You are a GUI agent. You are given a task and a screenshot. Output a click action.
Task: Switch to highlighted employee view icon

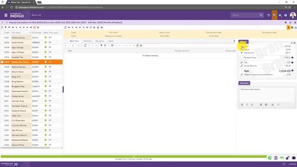click(x=289, y=27)
